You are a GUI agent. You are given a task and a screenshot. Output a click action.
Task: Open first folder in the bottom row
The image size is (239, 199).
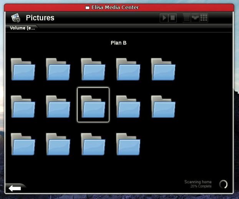23,144
